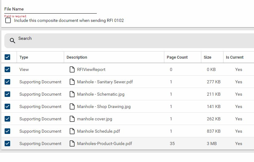The width and height of the screenshot is (254, 162).
Task: Enable including composite document with RFI 0102
Action: (8, 20)
